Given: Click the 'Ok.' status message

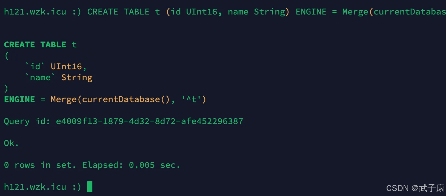Looking at the screenshot, I should pos(11,143).
